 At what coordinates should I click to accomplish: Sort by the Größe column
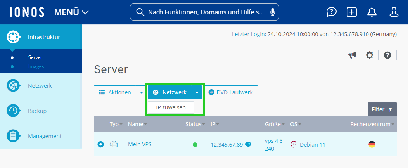275,124
